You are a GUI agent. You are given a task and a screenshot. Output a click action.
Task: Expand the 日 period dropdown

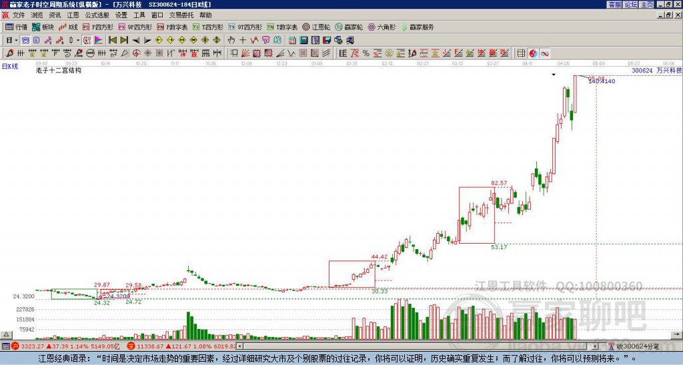pos(16,41)
